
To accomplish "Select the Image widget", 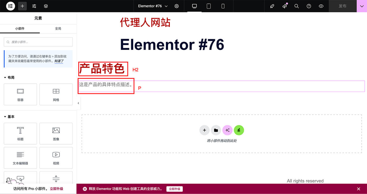I will [56, 134].
